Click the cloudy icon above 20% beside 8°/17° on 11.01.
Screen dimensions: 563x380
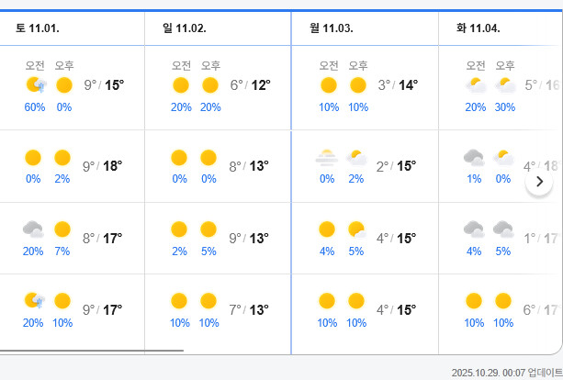point(33,229)
